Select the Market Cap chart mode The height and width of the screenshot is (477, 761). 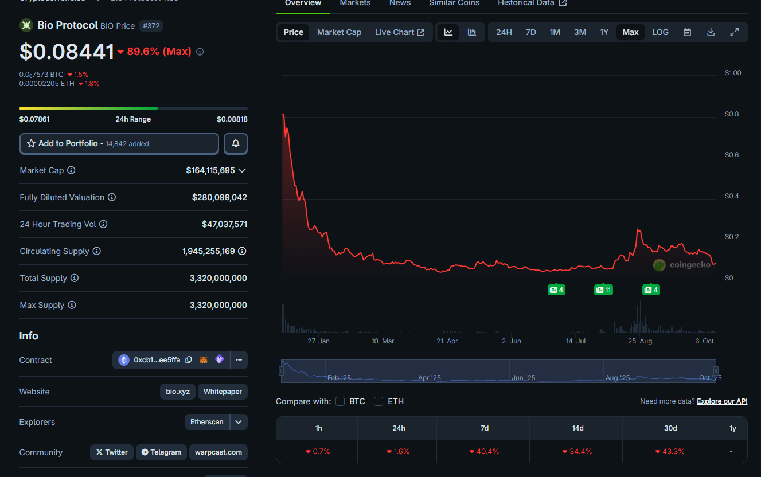coord(339,32)
